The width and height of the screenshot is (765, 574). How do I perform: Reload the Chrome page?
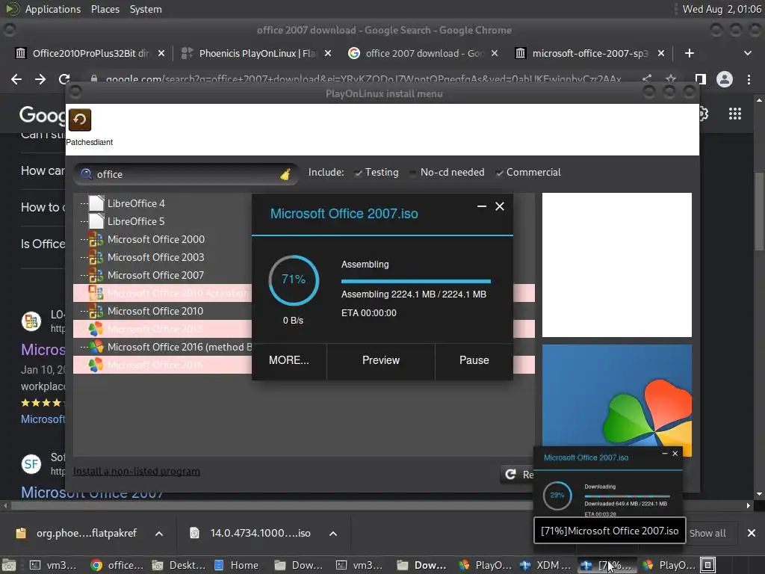point(64,79)
